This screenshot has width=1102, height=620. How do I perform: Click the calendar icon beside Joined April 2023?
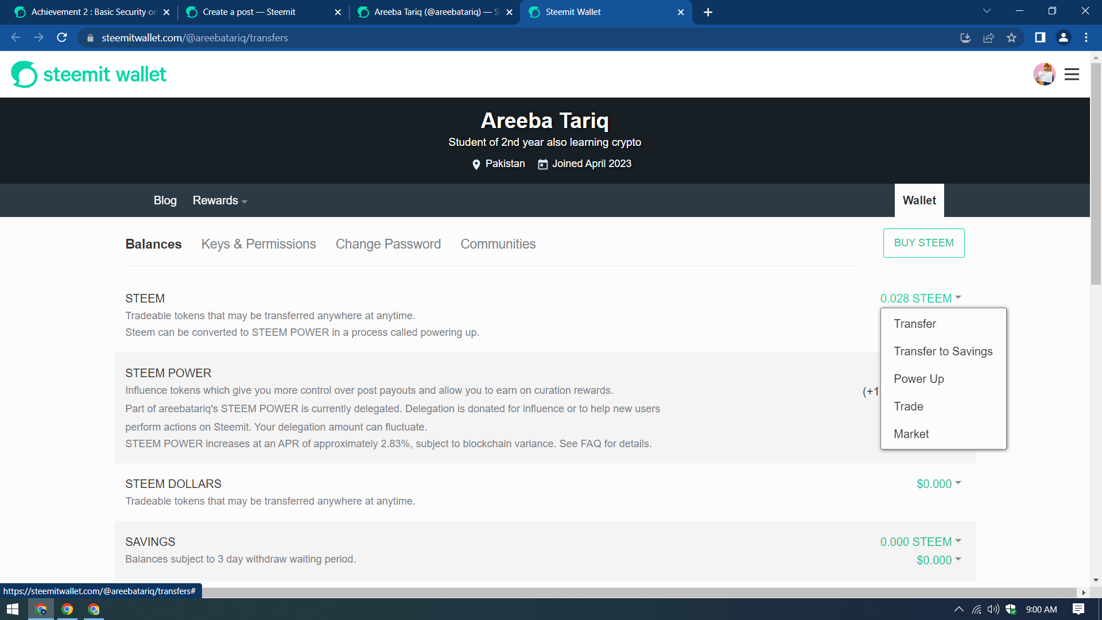coord(542,164)
